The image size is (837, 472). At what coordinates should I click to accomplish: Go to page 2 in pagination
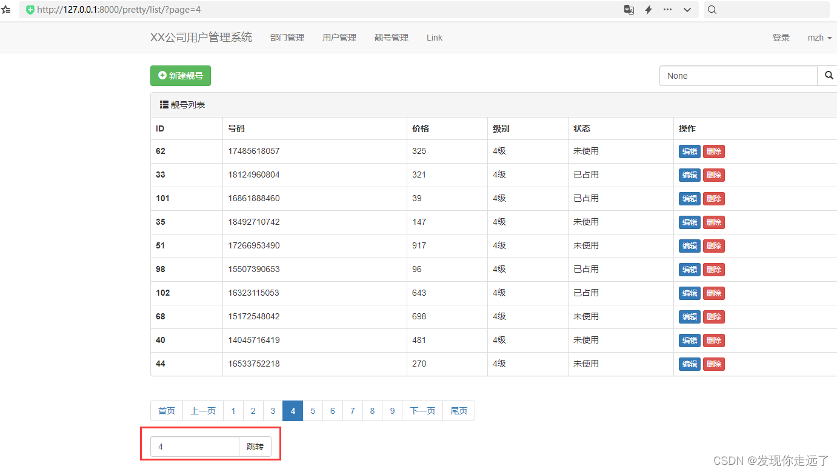(253, 411)
